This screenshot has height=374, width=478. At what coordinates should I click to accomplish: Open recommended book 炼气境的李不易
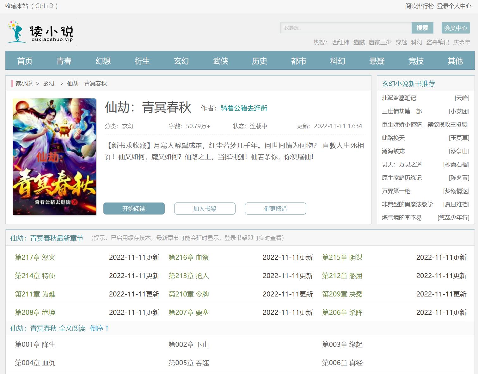(x=401, y=218)
